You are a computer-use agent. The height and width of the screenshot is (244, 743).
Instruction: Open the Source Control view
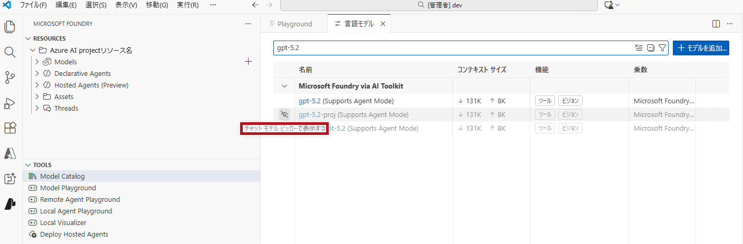click(10, 77)
